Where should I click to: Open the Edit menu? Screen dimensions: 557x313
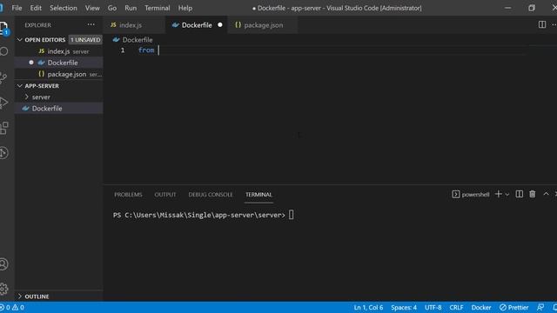click(36, 8)
